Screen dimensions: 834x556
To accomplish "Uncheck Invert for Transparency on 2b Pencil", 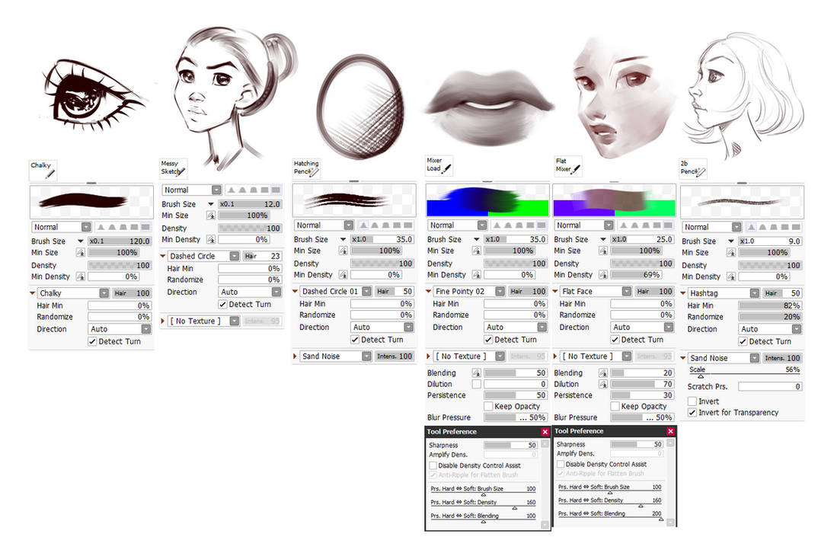I will [692, 411].
